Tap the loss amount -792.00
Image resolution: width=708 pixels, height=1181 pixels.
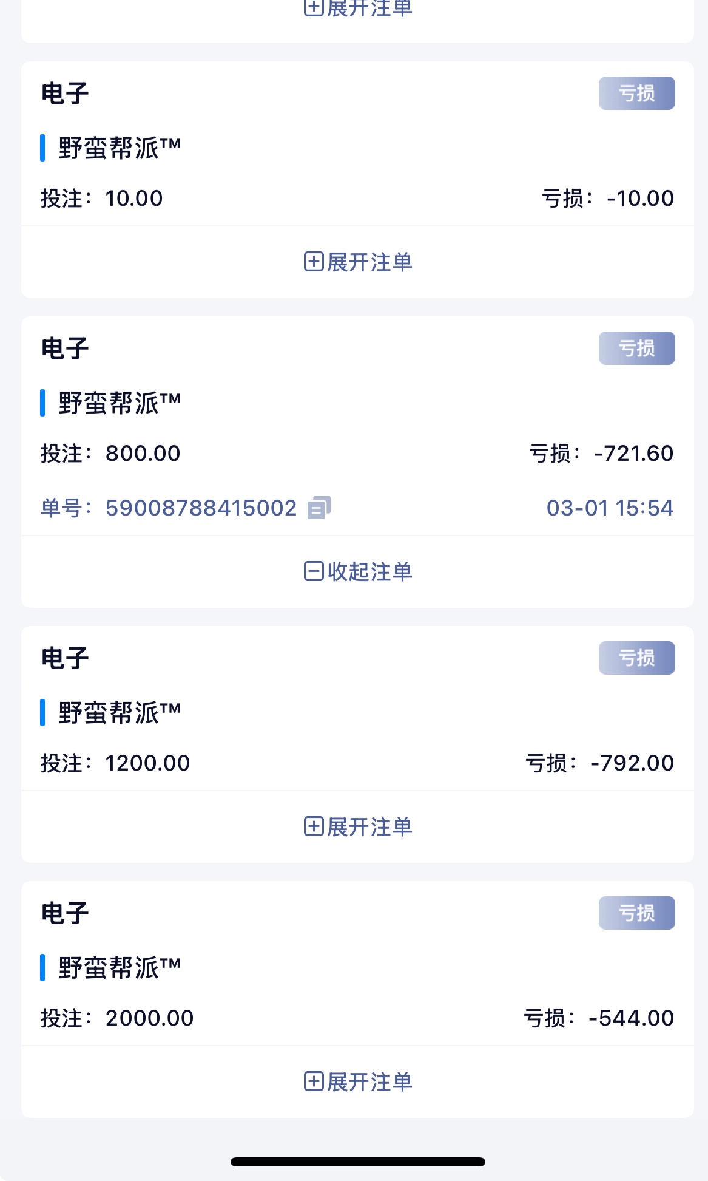coord(632,763)
